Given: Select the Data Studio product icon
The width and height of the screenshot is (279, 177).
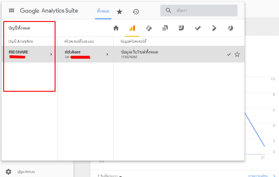Looking at the screenshot, I should 181,28.
